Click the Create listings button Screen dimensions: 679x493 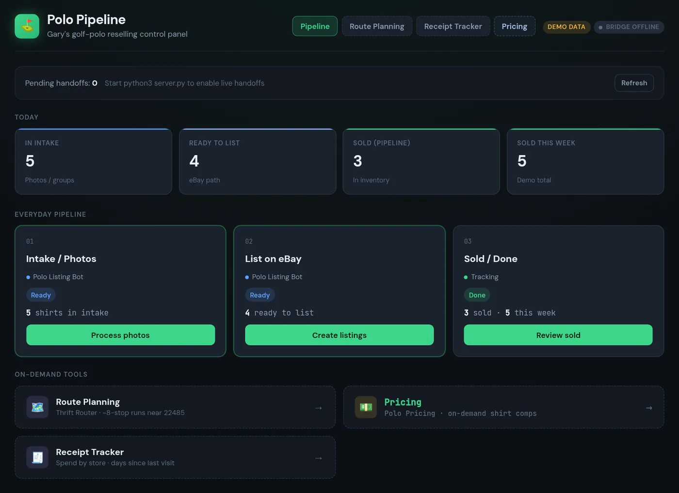pos(339,335)
